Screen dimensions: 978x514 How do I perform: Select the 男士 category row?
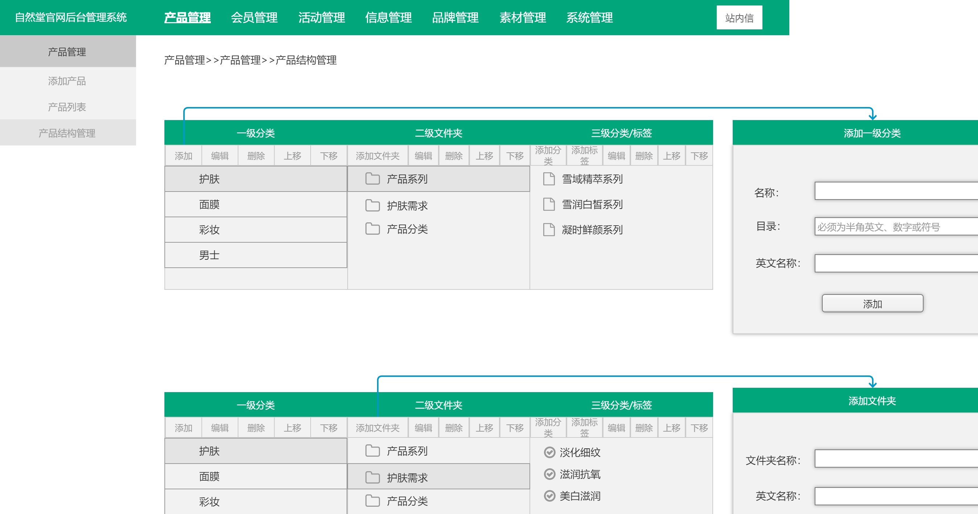pyautogui.click(x=256, y=255)
